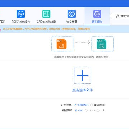Select the 更多操作 gear icon

point(97,14)
